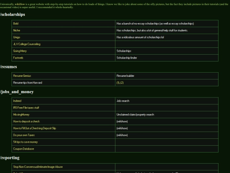Click the (2) Harvard resume tips link

tap(122, 83)
